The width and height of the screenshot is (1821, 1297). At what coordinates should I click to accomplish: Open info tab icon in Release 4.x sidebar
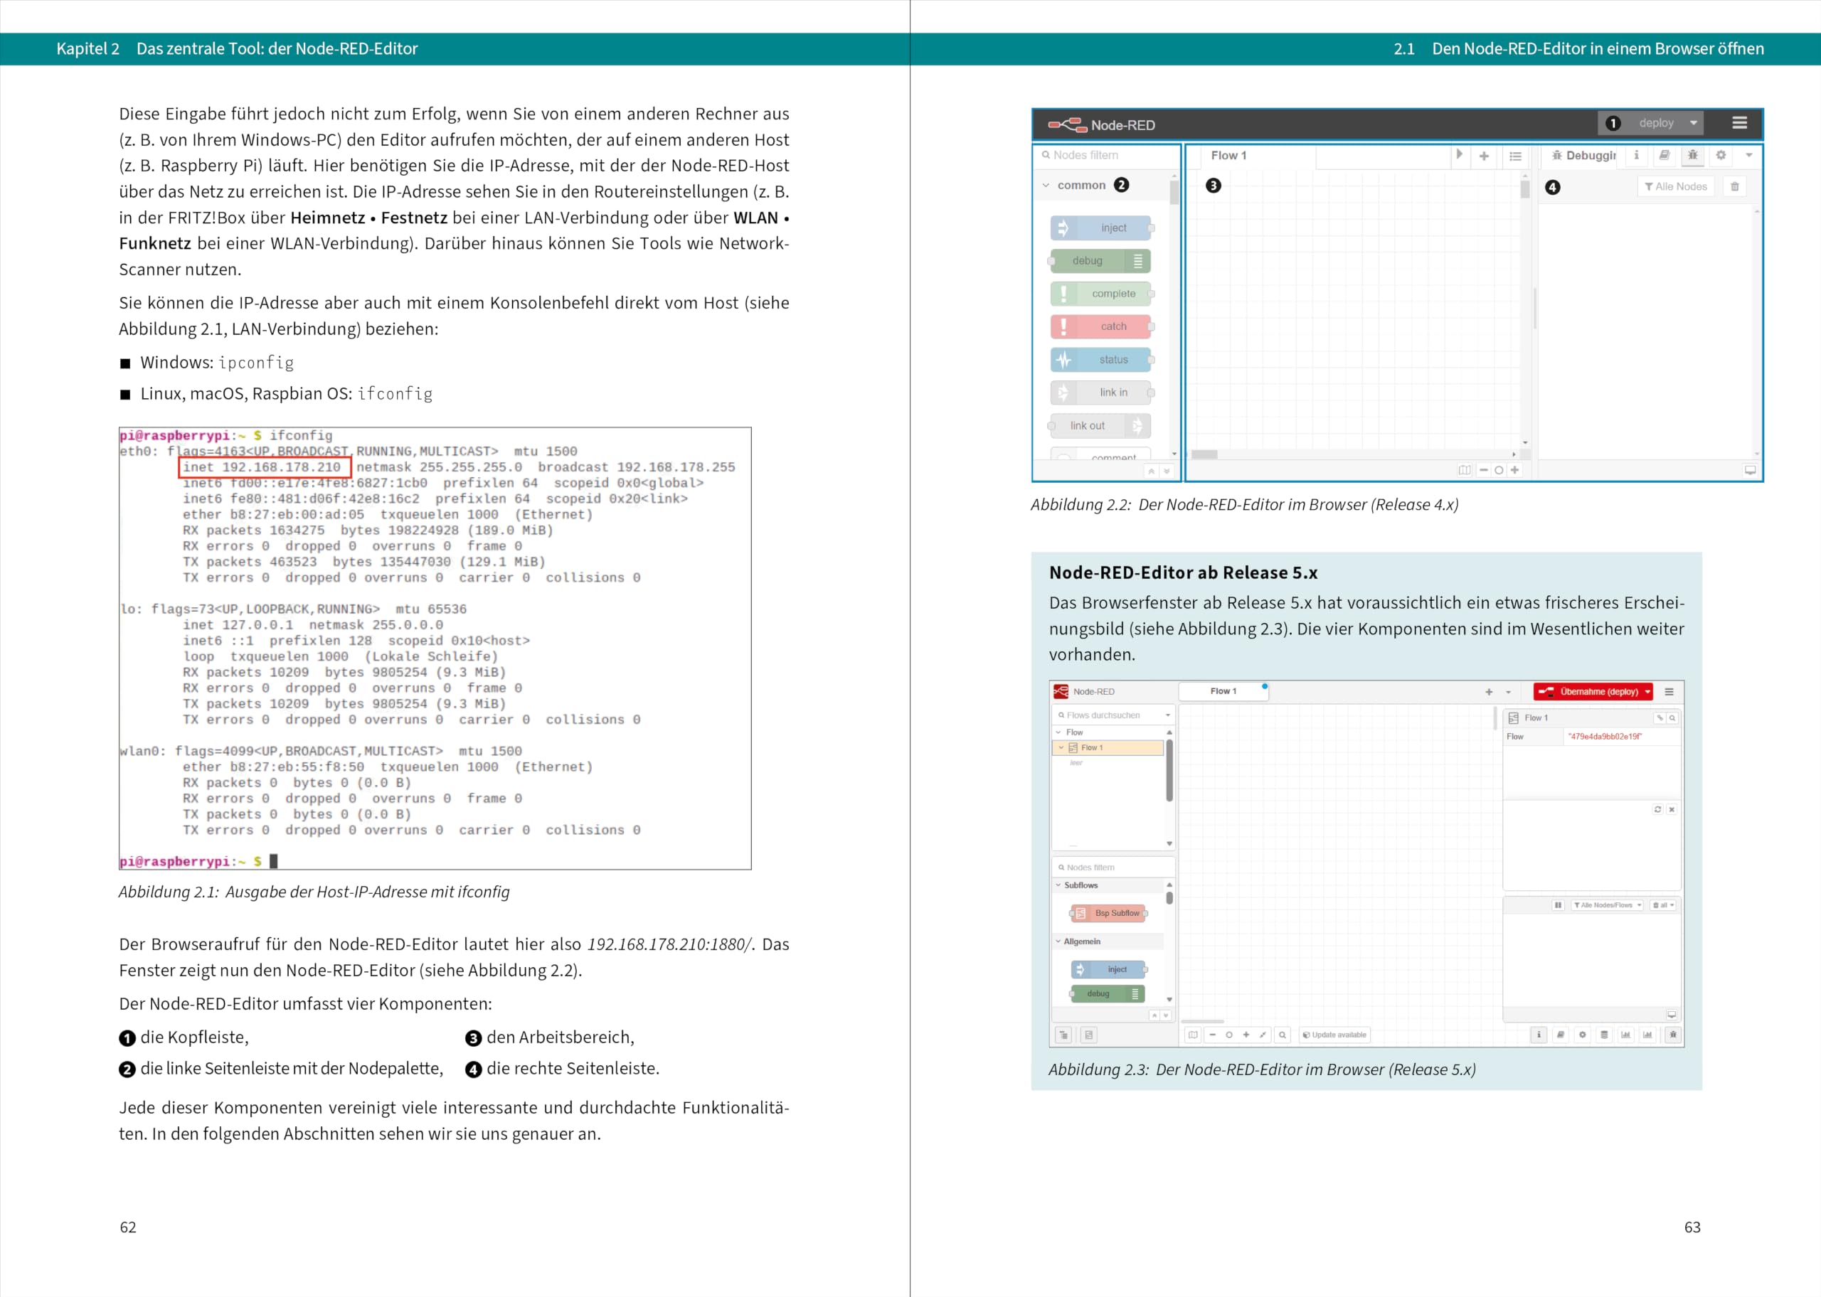click(x=1636, y=156)
